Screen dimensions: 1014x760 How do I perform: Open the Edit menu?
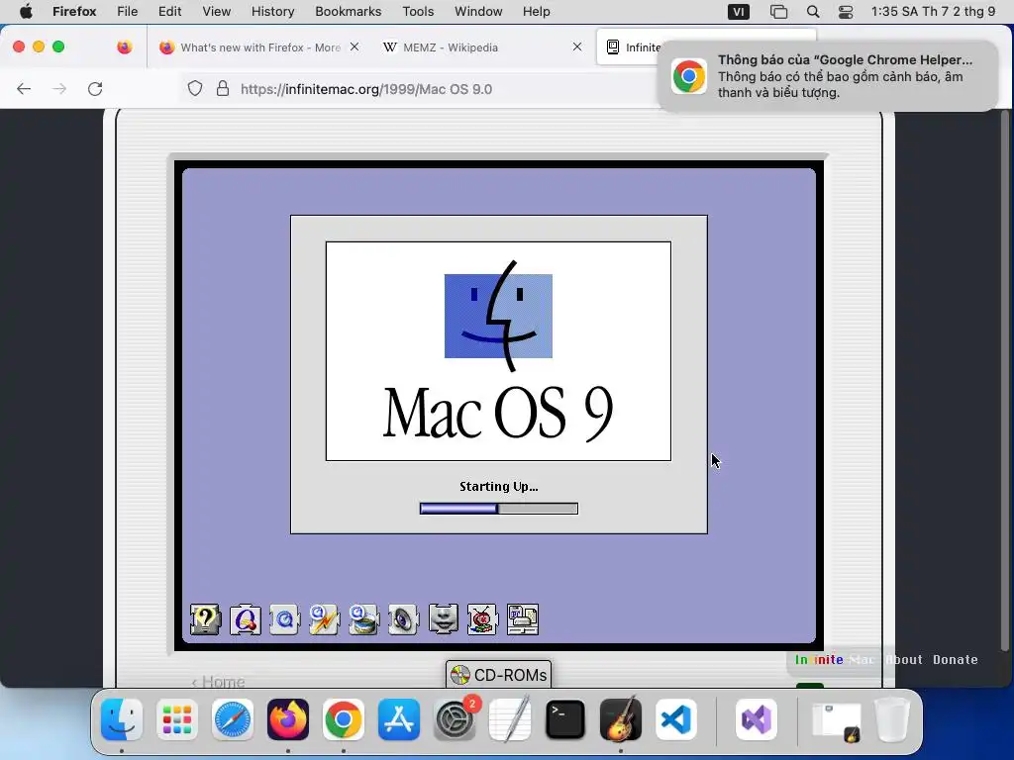tap(169, 12)
